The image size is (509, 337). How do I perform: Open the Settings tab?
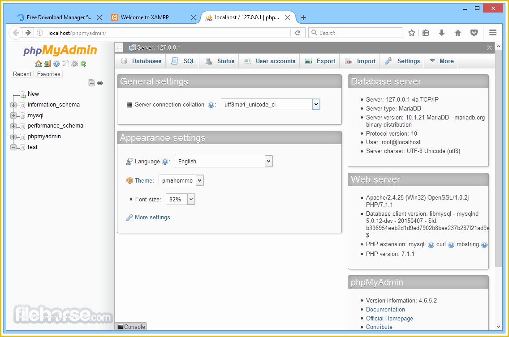click(402, 61)
